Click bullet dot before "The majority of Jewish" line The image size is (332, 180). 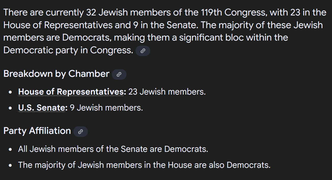pos(10,166)
